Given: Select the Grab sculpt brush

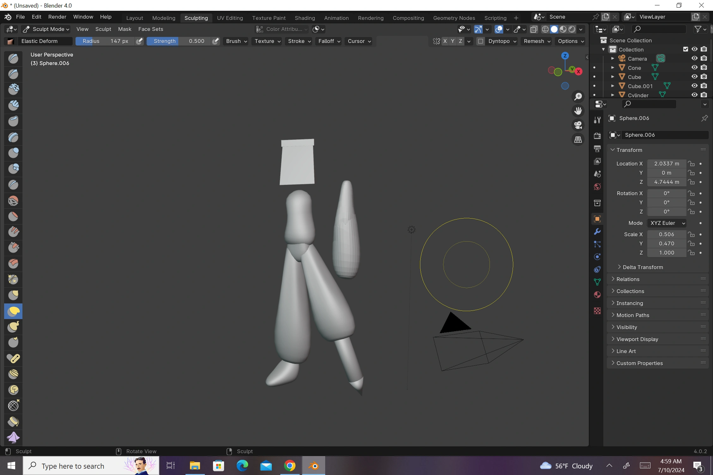Looking at the screenshot, I should [x=13, y=295].
